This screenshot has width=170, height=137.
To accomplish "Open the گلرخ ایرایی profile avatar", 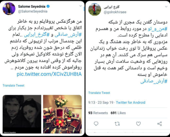I will click(94, 9).
